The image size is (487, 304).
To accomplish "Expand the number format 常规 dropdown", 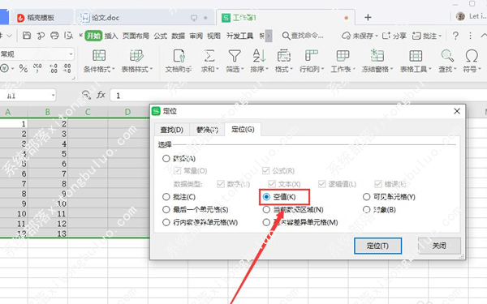I will [71, 54].
